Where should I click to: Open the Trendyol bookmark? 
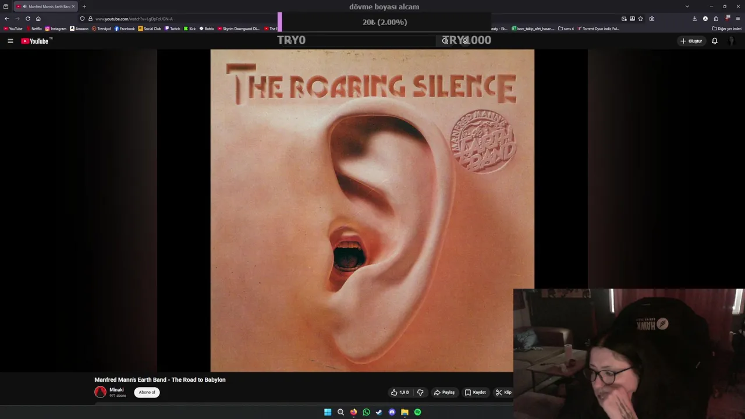coord(101,29)
